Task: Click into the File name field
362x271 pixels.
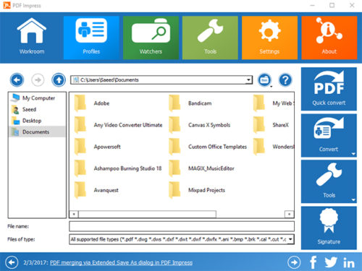Action: pos(182,226)
